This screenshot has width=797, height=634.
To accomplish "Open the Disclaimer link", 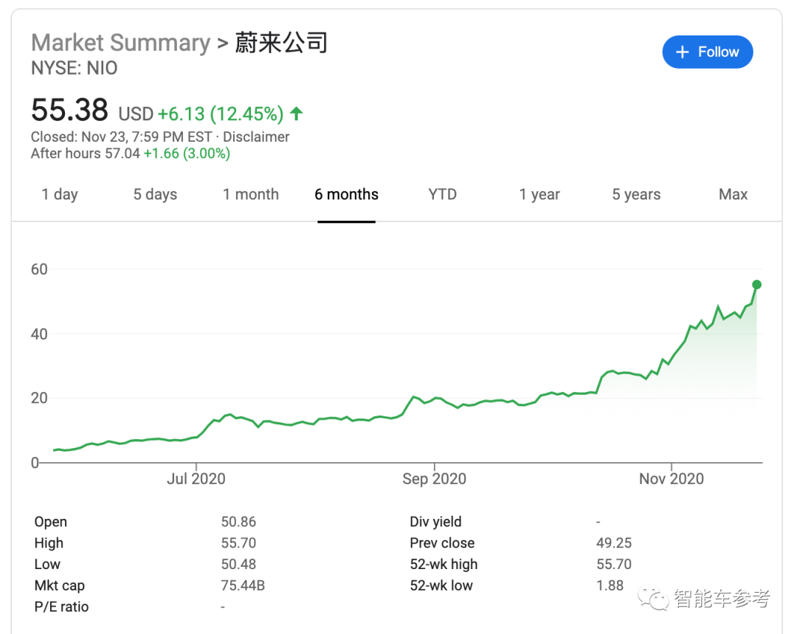I will (x=256, y=137).
